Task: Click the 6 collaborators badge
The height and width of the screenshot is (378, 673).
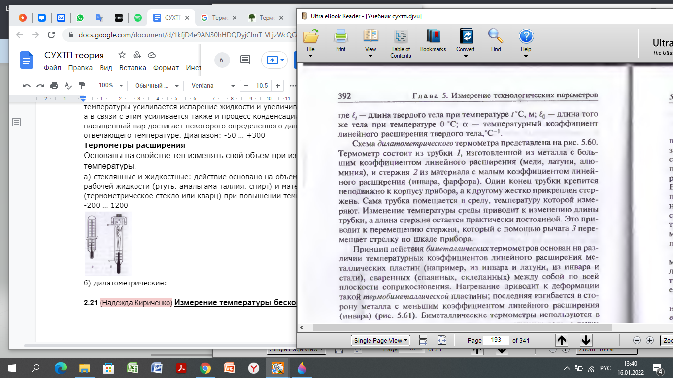Action: (x=222, y=60)
